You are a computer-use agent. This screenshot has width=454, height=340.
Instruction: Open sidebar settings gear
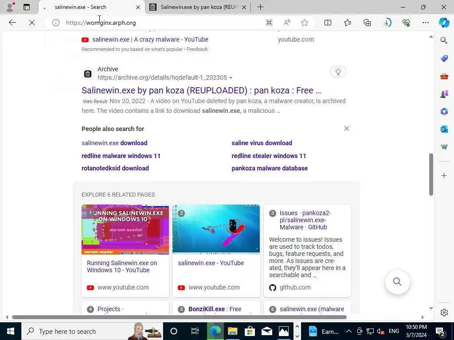pos(444,313)
